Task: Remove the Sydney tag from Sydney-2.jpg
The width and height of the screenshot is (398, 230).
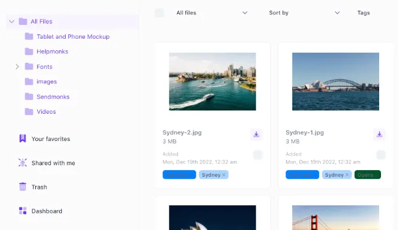Action: 224,175
